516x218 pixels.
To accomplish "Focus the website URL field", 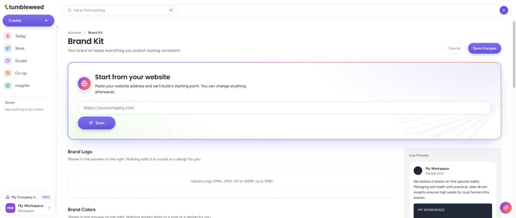I will tap(284, 108).
